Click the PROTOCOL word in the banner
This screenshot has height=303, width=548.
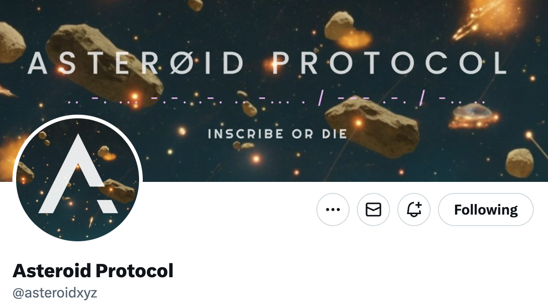(389, 63)
